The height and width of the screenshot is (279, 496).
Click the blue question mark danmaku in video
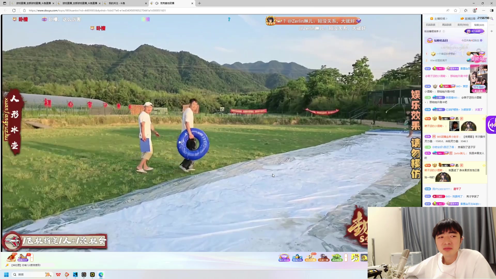[229, 19]
